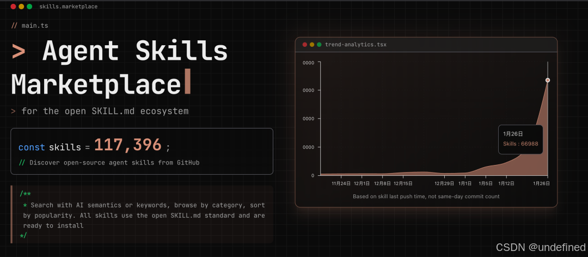Click the 11月24日 x-axis label

click(x=341, y=183)
